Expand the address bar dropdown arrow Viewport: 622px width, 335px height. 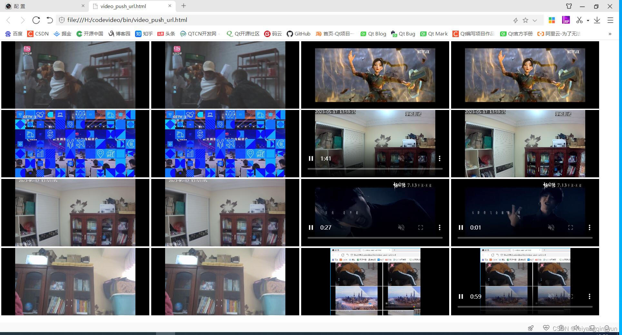535,20
